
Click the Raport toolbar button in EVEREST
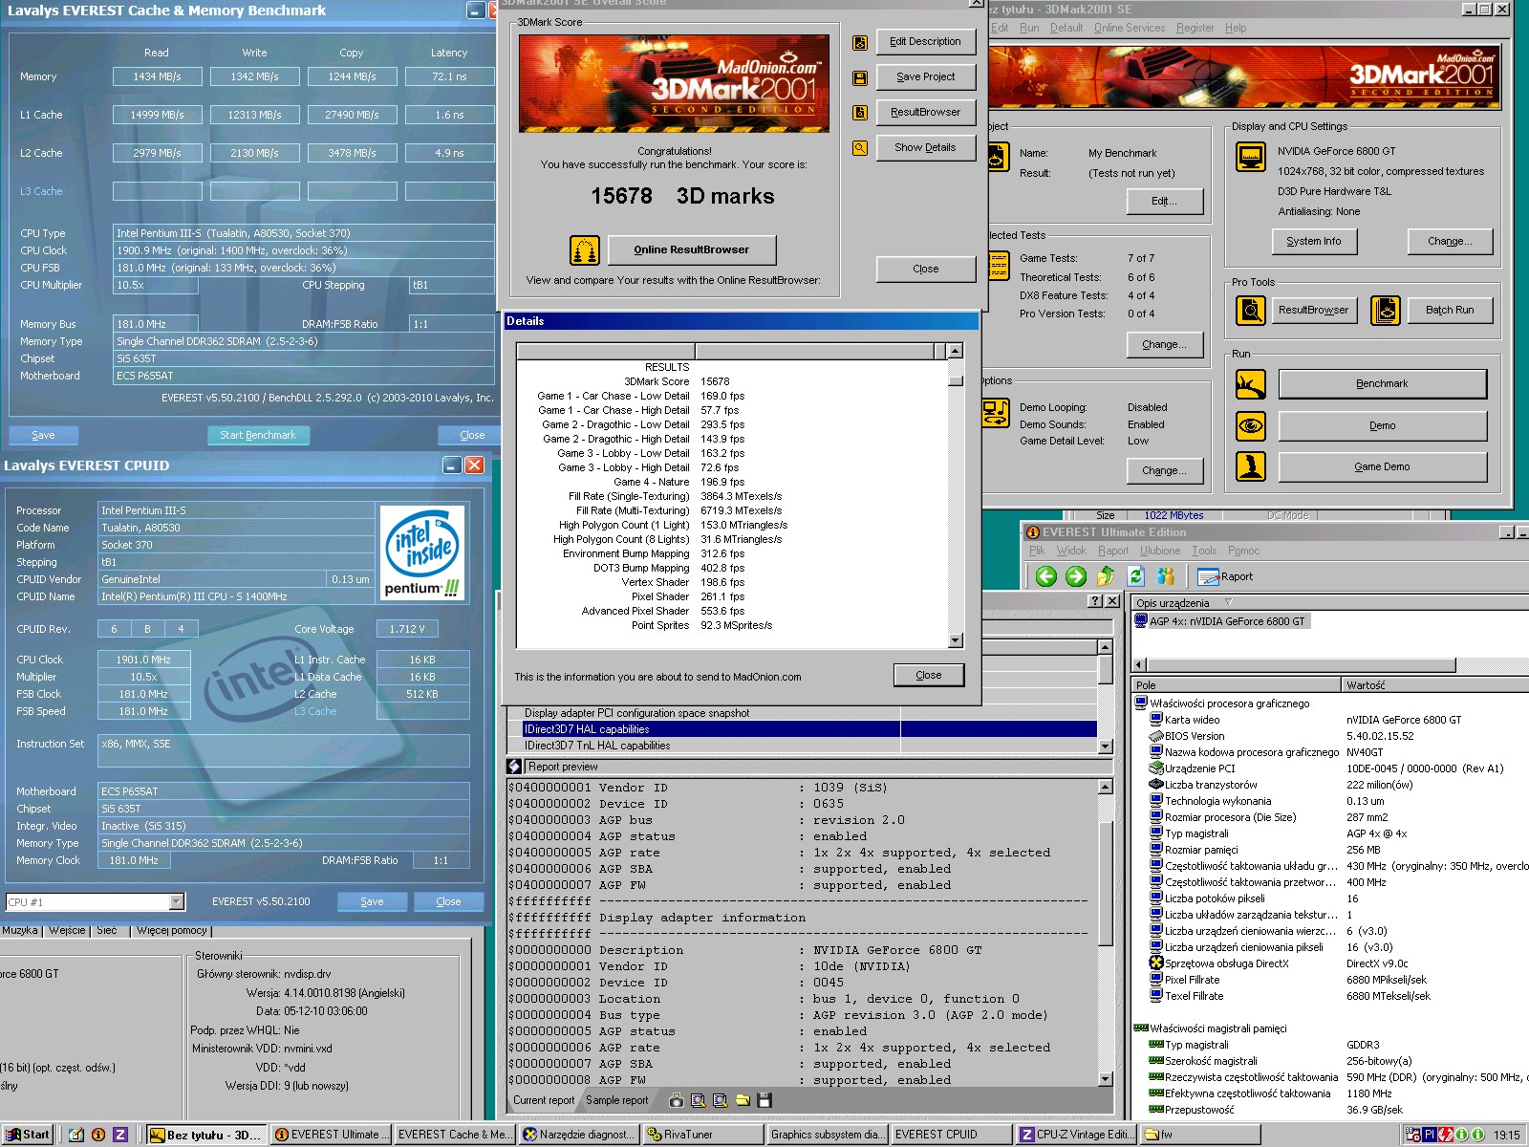(1225, 576)
